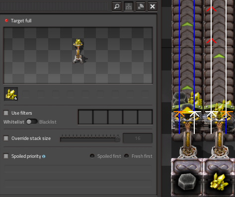Enable the Spoiled priority checkbox

click(6, 156)
